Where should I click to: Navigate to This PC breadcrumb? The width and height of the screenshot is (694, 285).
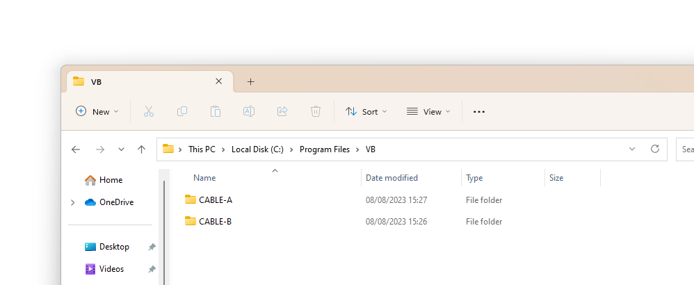202,149
